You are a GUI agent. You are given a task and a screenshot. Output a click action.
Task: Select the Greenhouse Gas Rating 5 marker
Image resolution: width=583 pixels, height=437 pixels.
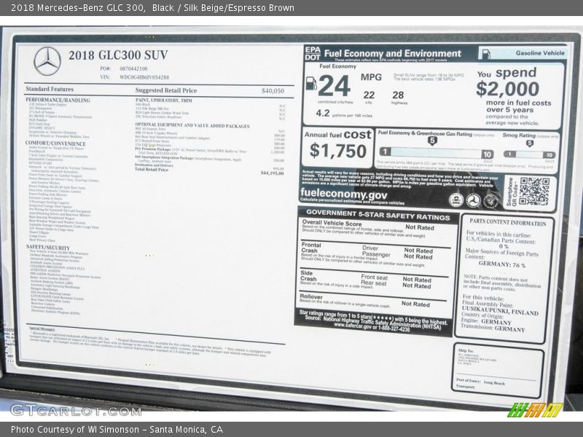(432, 141)
